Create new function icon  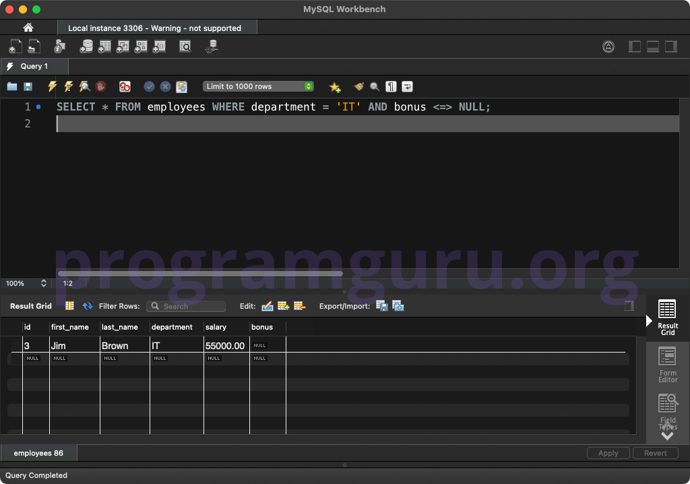click(x=159, y=47)
